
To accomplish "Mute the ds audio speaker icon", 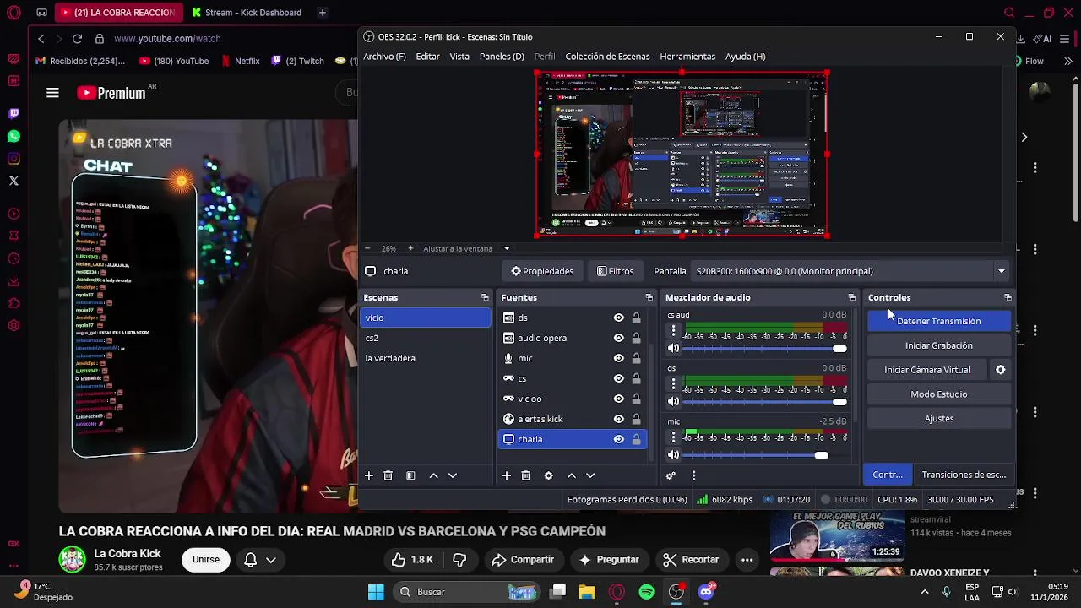I will [673, 401].
